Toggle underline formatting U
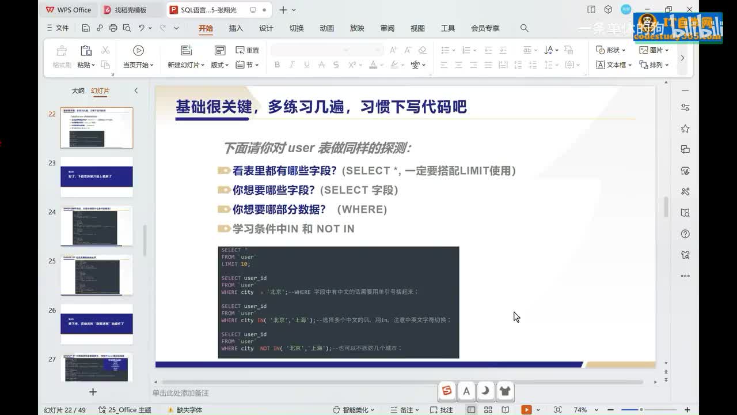Screen dimensions: 737x415 click(x=306, y=65)
